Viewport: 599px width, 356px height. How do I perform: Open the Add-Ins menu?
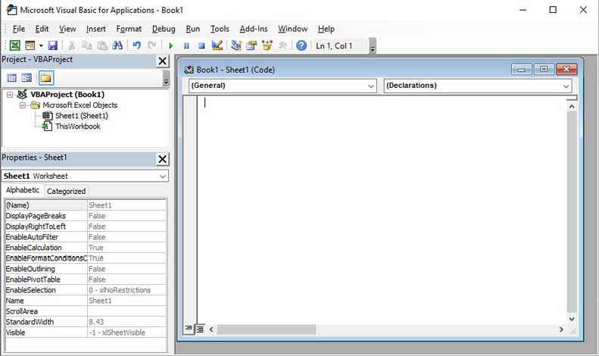click(254, 29)
